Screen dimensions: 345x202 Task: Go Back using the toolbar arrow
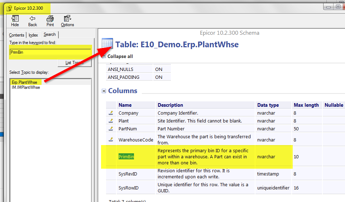(33, 21)
